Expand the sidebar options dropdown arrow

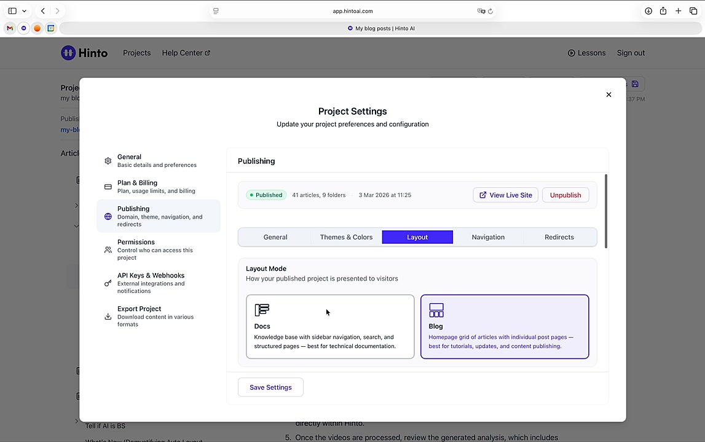click(x=24, y=11)
